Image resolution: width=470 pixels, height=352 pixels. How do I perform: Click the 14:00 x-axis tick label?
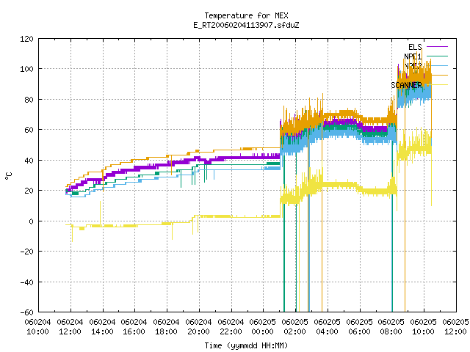pyautogui.click(x=102, y=331)
